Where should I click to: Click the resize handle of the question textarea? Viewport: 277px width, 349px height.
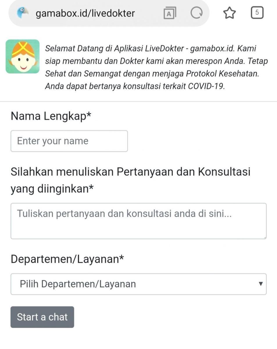[265, 237]
